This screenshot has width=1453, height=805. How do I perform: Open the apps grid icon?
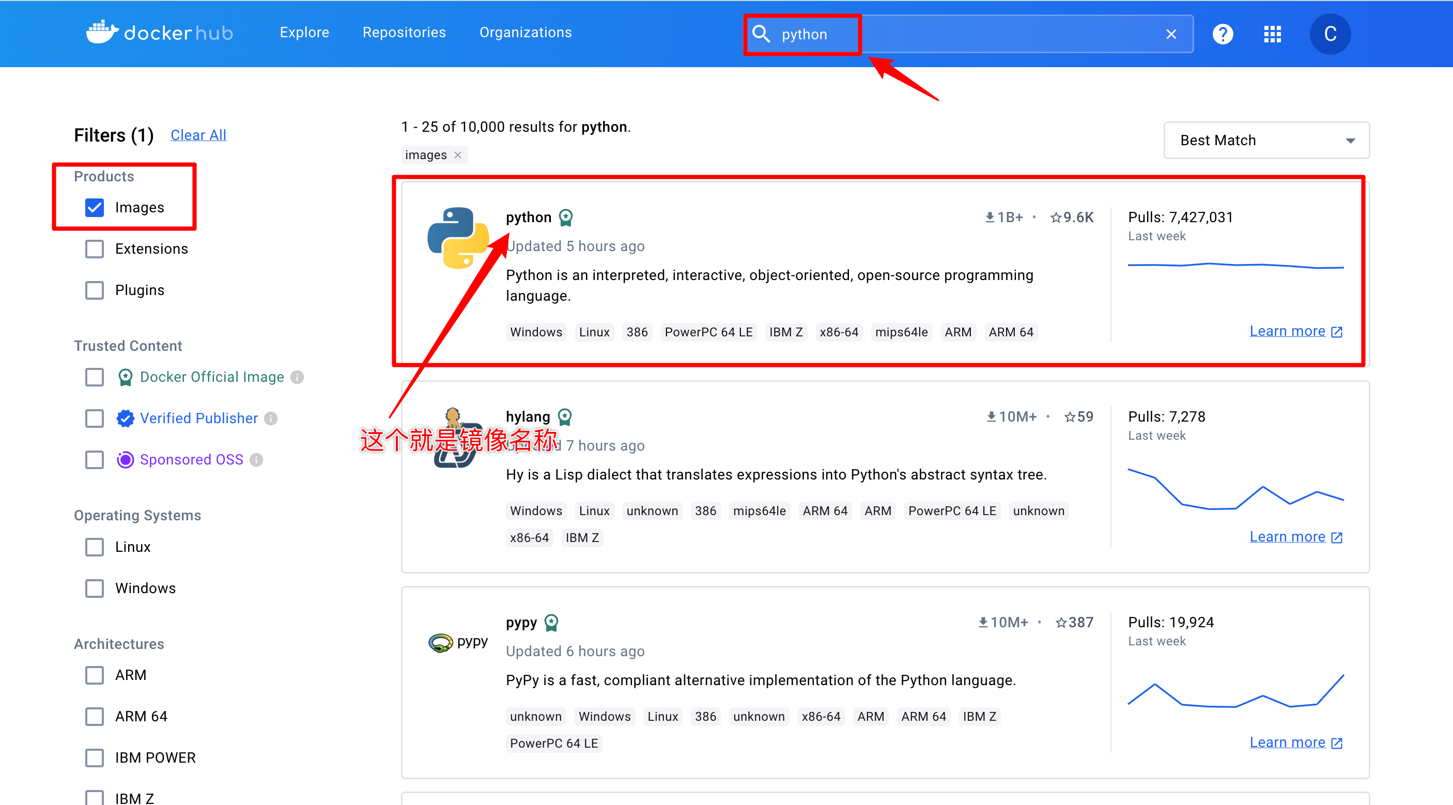pos(1272,34)
